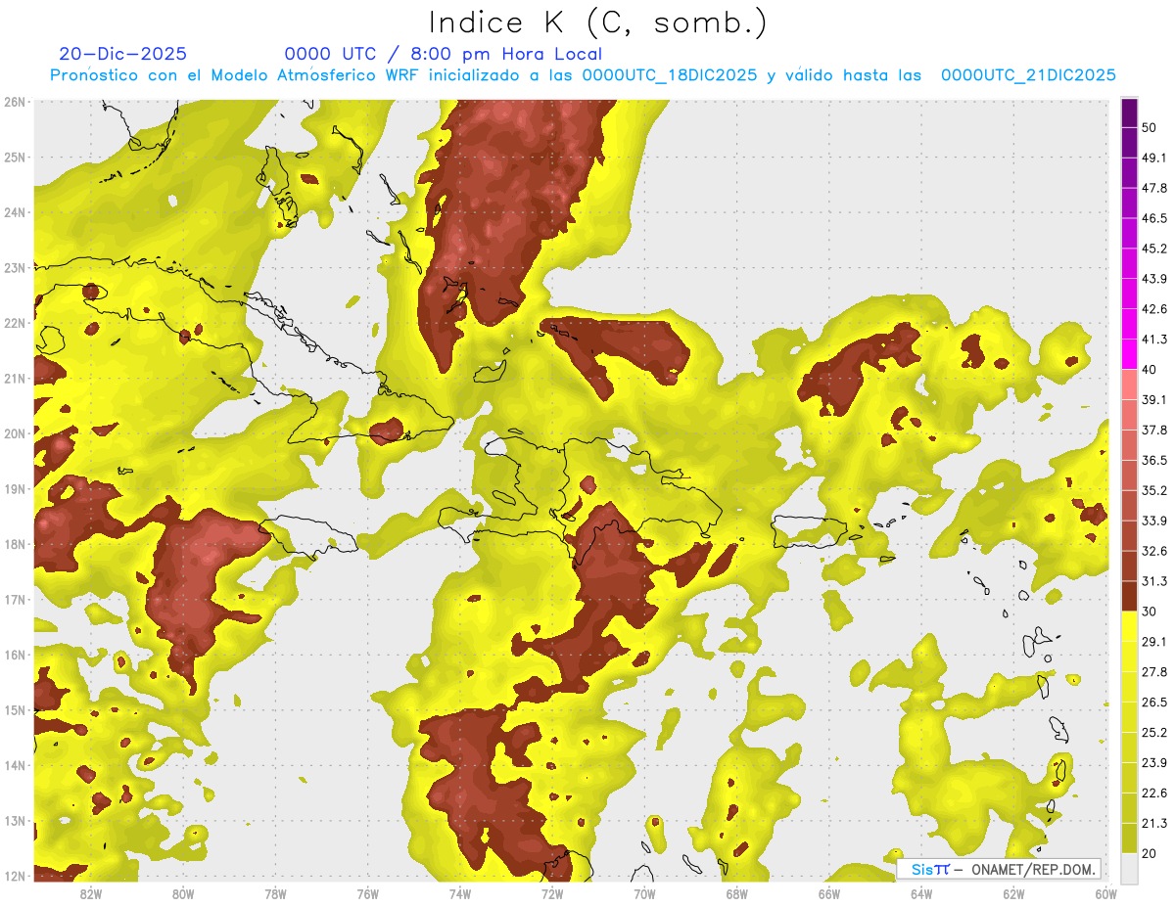Click the latitude label 18N
This screenshot has height=907, width=1175.
pos(16,544)
